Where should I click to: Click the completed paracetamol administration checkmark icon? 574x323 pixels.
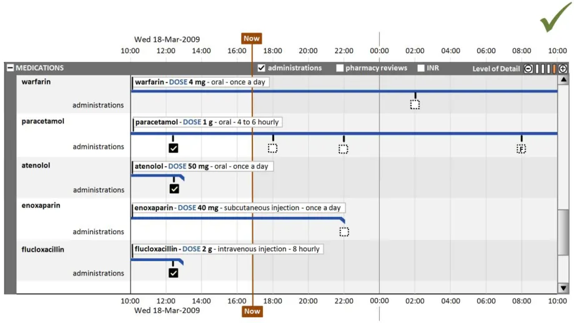[x=174, y=148]
